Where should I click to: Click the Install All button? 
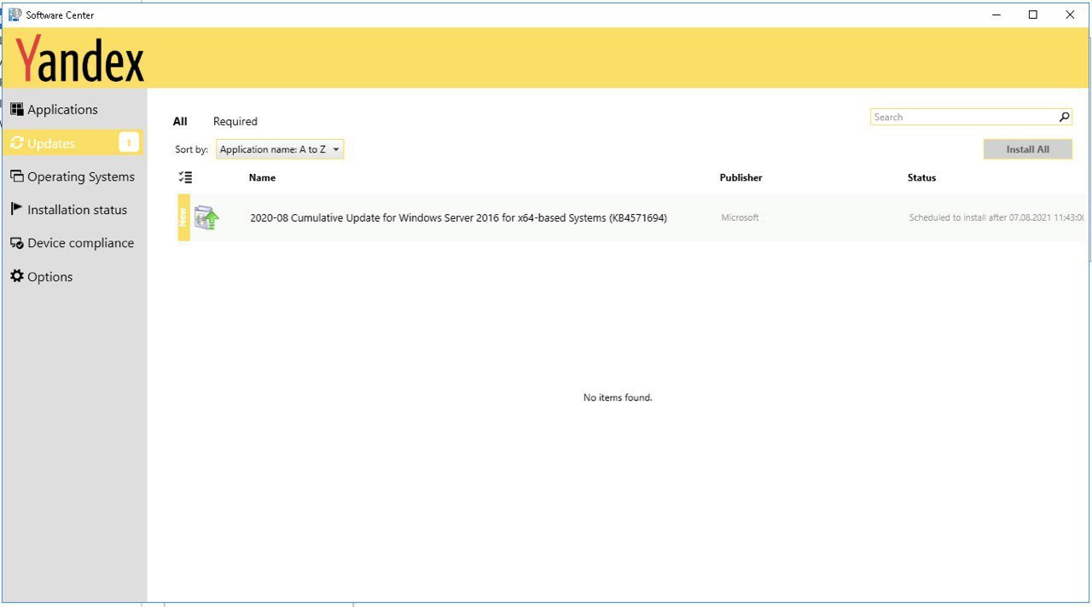coord(1027,149)
